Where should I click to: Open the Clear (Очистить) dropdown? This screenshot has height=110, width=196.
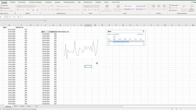pyautogui.click(x=173, y=10)
